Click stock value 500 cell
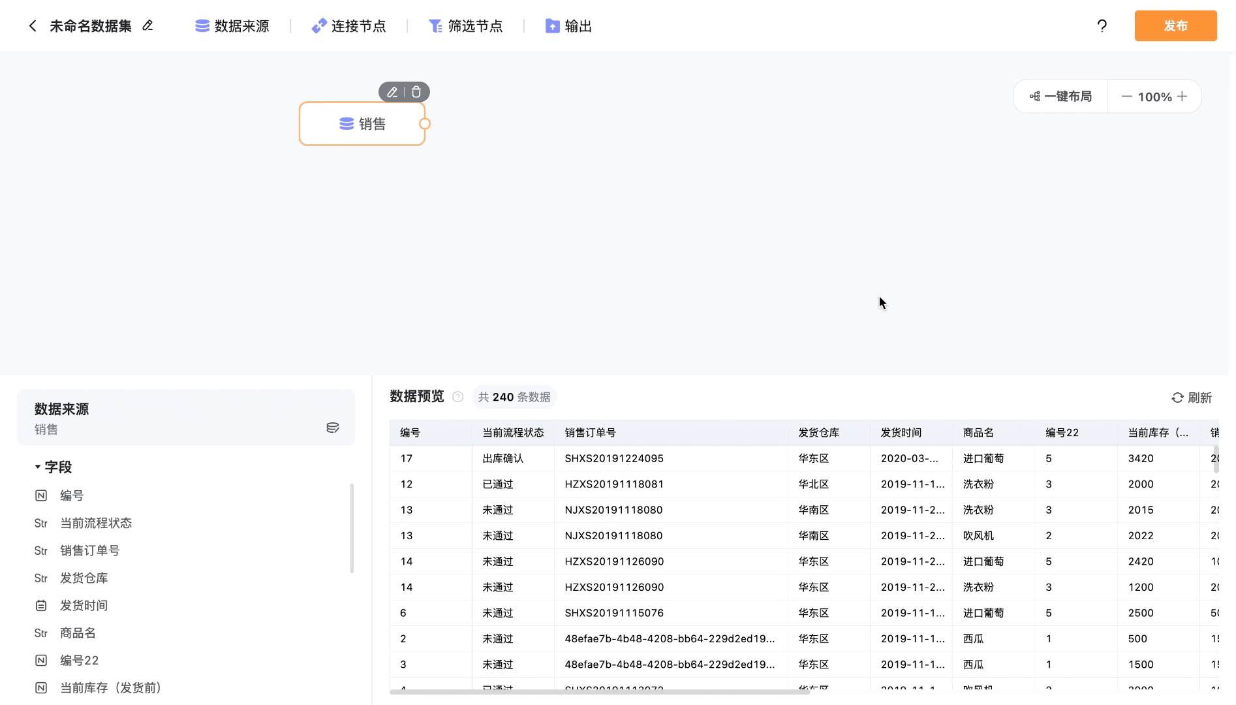The height and width of the screenshot is (705, 1236). [x=1158, y=639]
